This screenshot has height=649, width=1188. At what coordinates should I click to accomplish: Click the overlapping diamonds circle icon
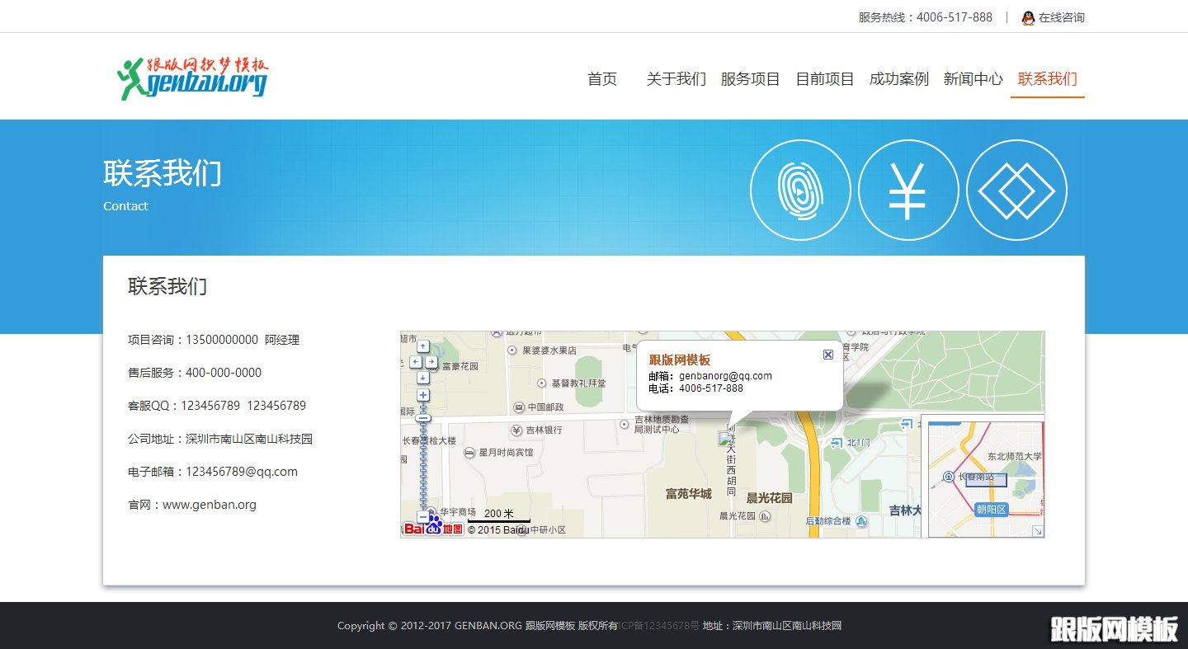click(1017, 189)
